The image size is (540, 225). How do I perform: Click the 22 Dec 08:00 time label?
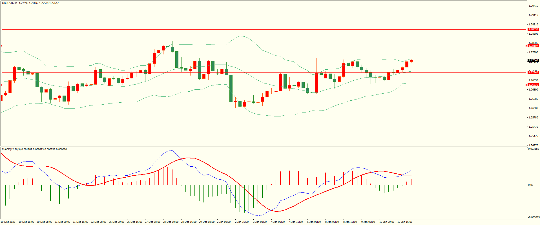[99, 222]
